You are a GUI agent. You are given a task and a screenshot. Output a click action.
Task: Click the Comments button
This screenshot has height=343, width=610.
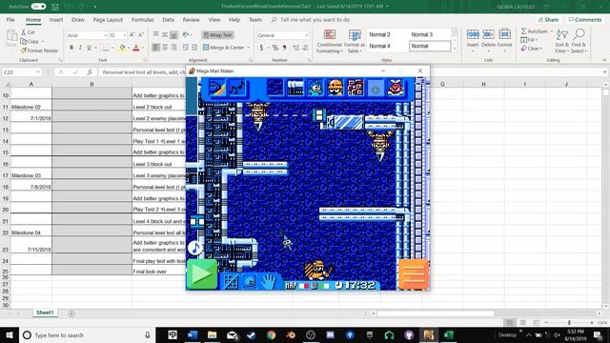click(584, 19)
